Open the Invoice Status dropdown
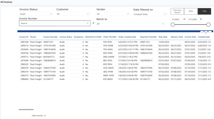Viewport: 214px width, 119px height. click(36, 14)
